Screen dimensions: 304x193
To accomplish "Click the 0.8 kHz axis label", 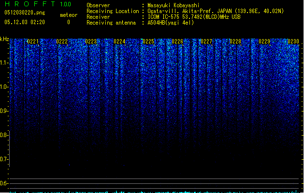I will point(4,135).
